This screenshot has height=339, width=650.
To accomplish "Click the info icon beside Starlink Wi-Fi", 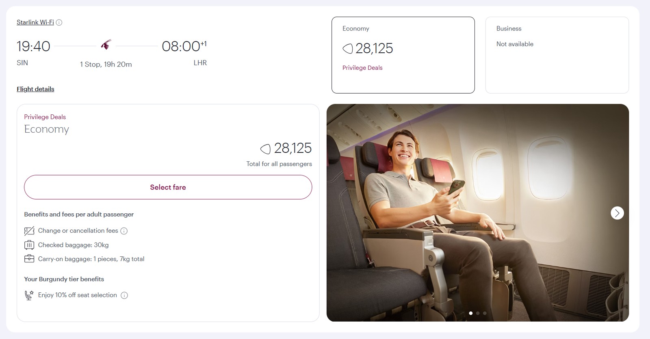I will (x=59, y=22).
